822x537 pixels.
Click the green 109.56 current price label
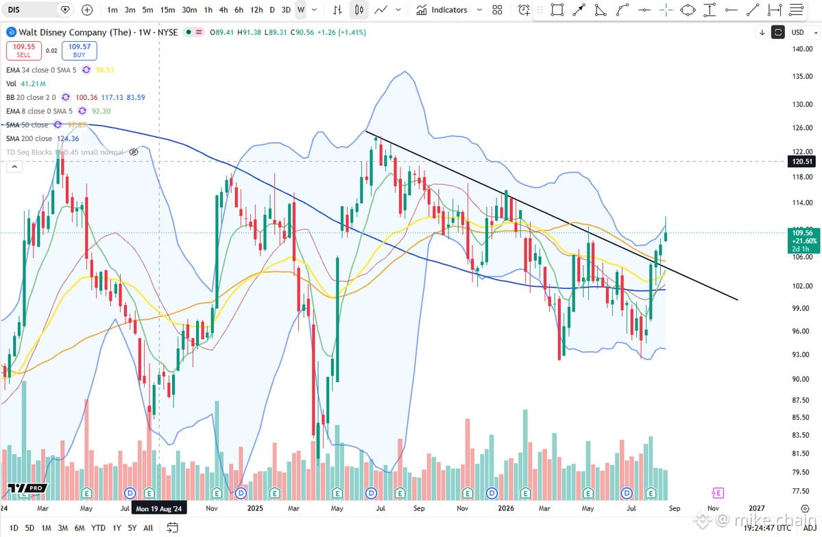(x=803, y=240)
